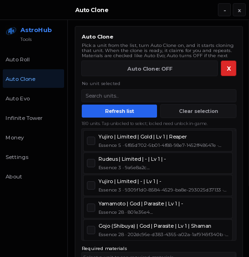Focus the Search units field
Screen dimensions: 249x257
tap(159, 96)
